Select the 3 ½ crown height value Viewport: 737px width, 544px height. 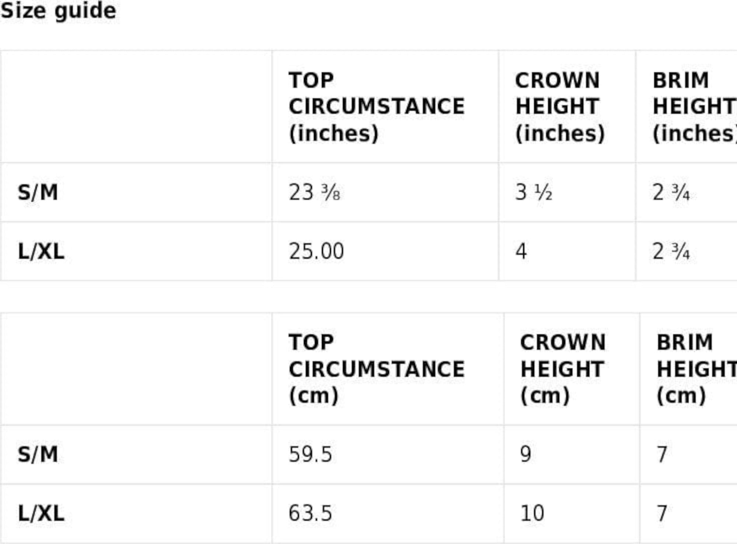tap(534, 192)
